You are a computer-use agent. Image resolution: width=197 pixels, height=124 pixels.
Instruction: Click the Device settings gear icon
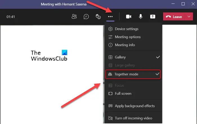coord(110,29)
